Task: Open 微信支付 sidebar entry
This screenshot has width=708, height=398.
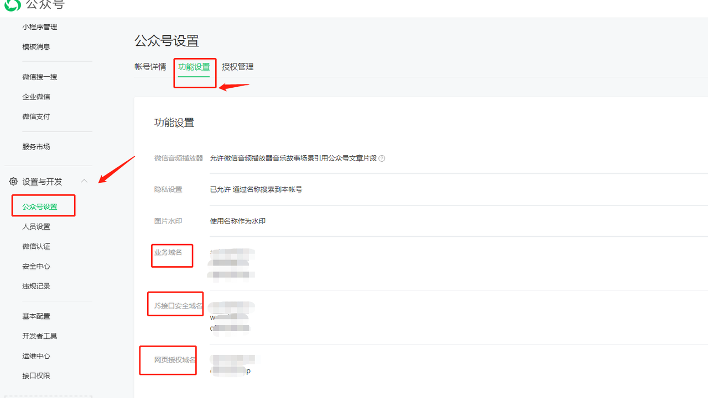Action: pos(37,117)
